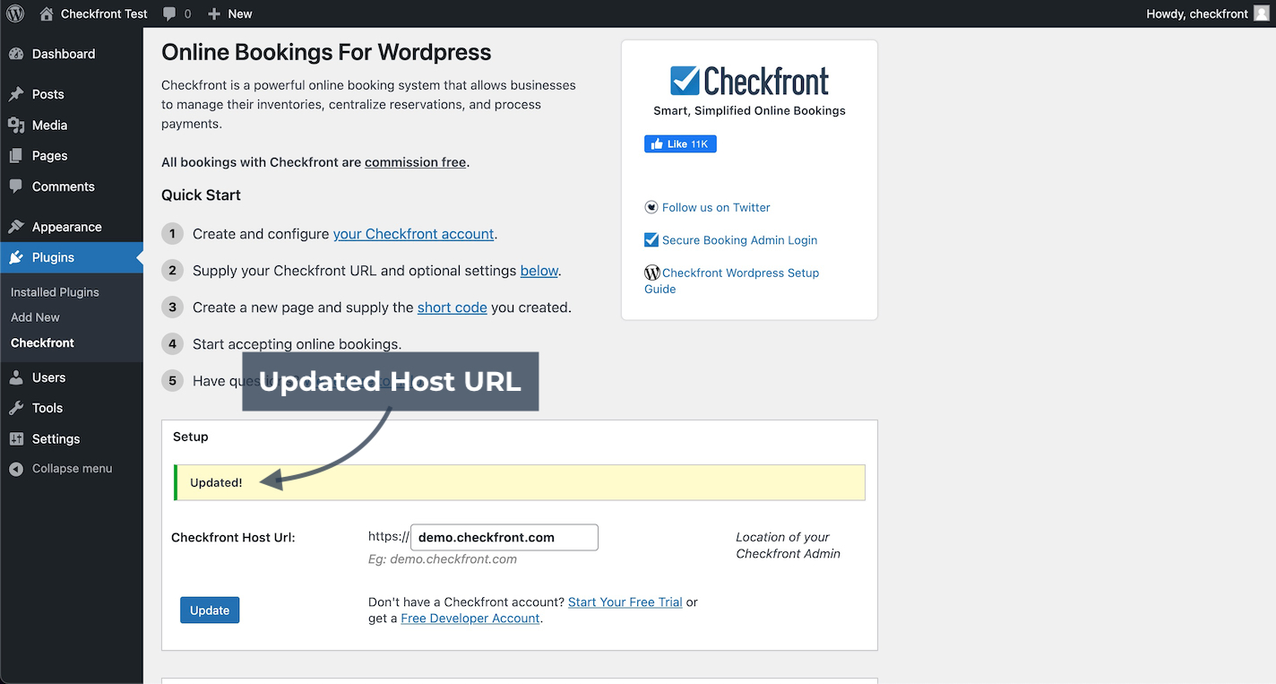Click the Appearance paintbrush icon
Viewport: 1276px width, 684px height.
coord(16,227)
